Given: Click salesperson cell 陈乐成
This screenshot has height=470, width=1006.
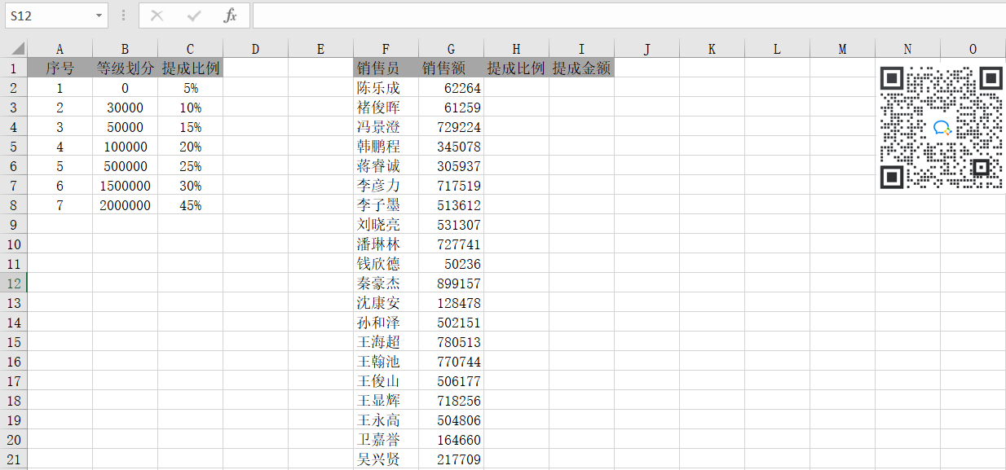Looking at the screenshot, I should (x=386, y=88).
